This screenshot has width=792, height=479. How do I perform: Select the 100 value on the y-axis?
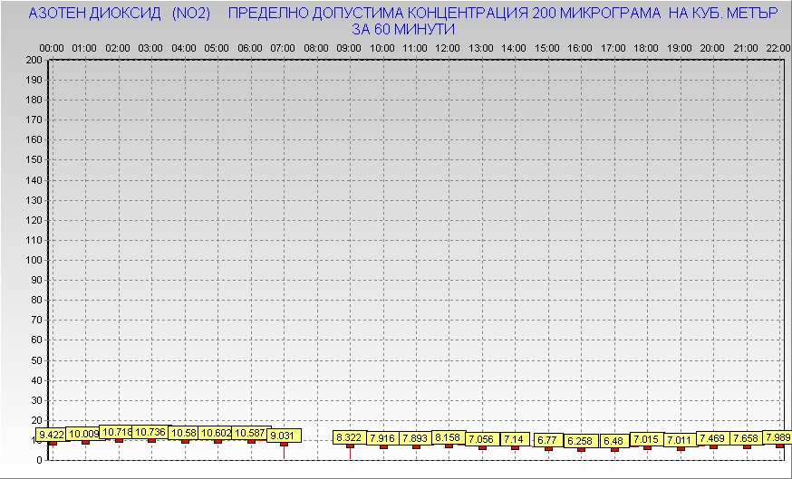pyautogui.click(x=34, y=260)
